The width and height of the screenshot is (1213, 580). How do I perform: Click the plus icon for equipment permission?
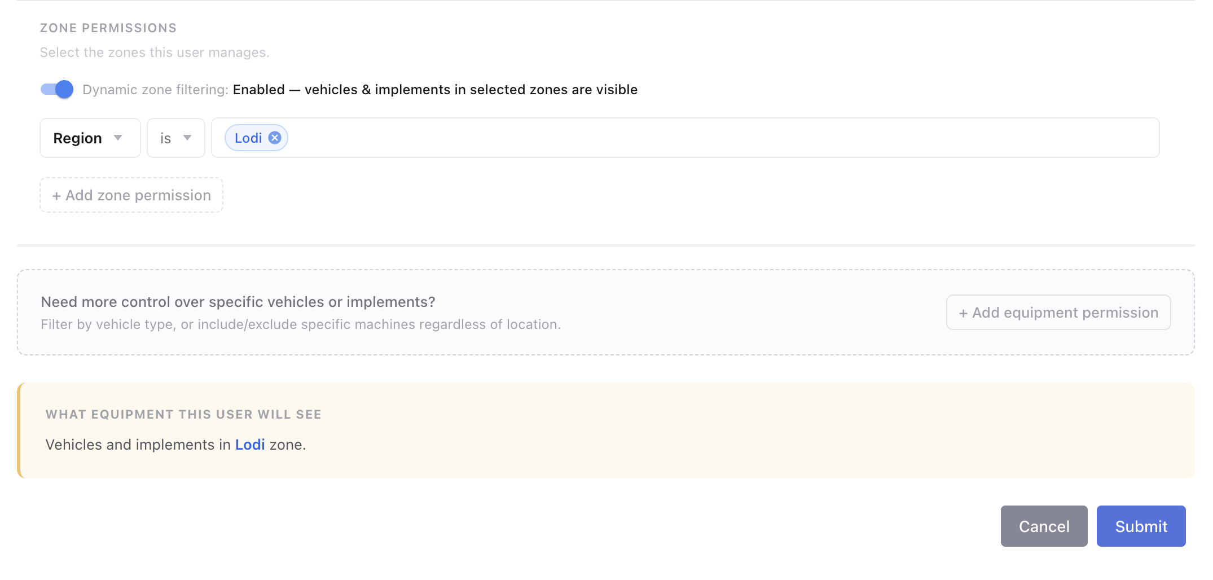pyautogui.click(x=963, y=313)
